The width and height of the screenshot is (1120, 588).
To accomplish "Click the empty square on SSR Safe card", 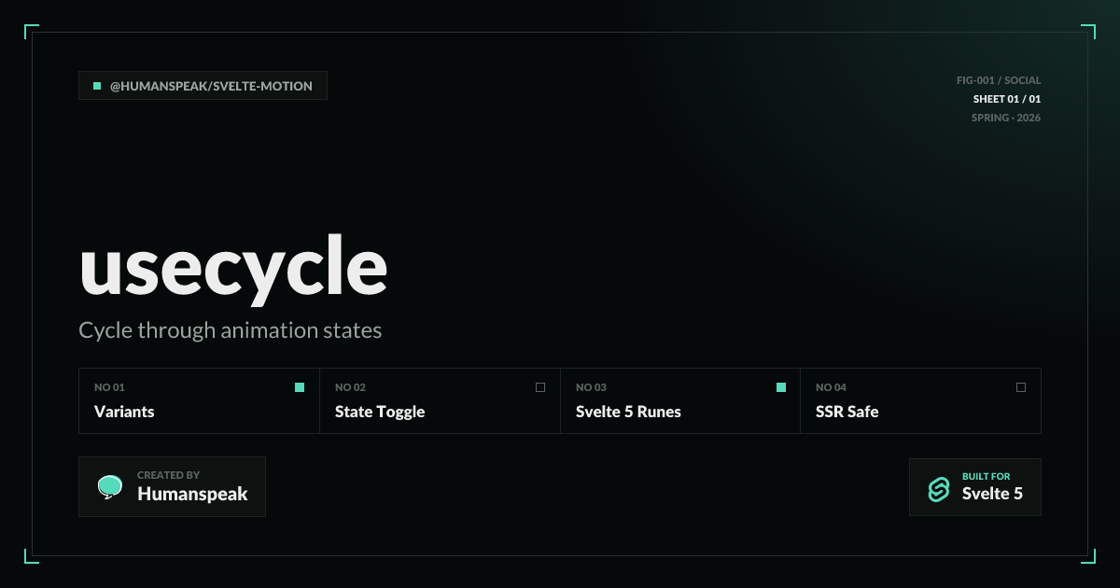I will [x=1021, y=387].
